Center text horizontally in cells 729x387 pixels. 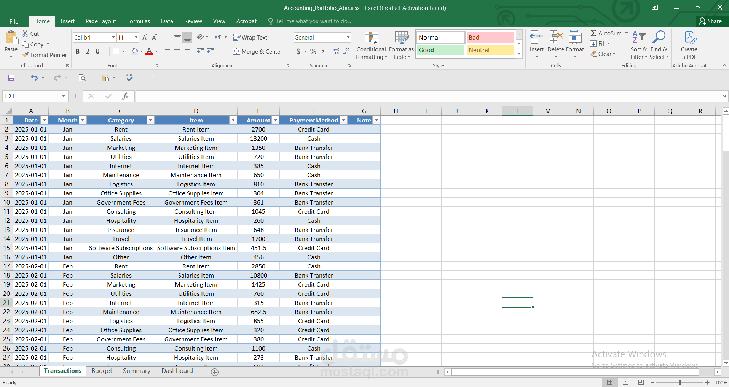tap(177, 51)
